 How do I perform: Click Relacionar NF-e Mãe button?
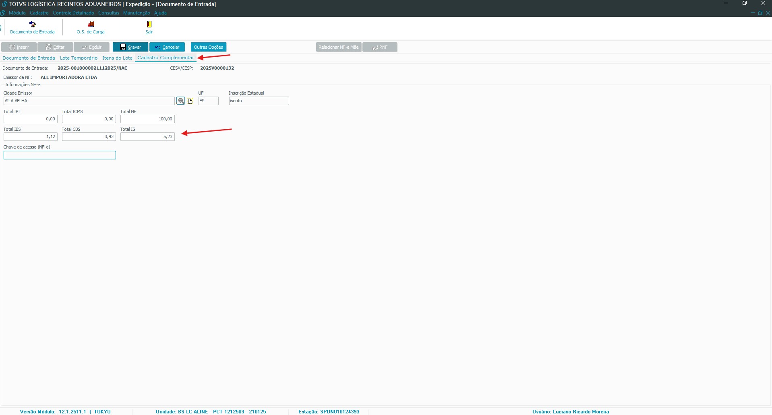coord(339,47)
